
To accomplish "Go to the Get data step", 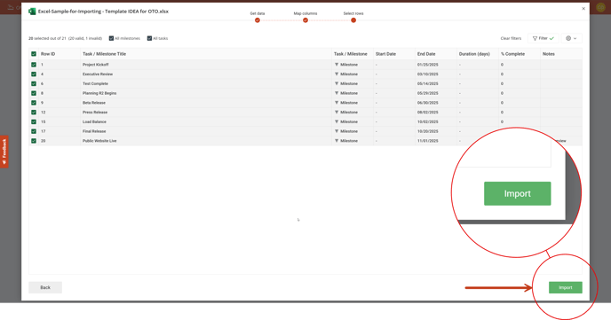I will pyautogui.click(x=258, y=20).
